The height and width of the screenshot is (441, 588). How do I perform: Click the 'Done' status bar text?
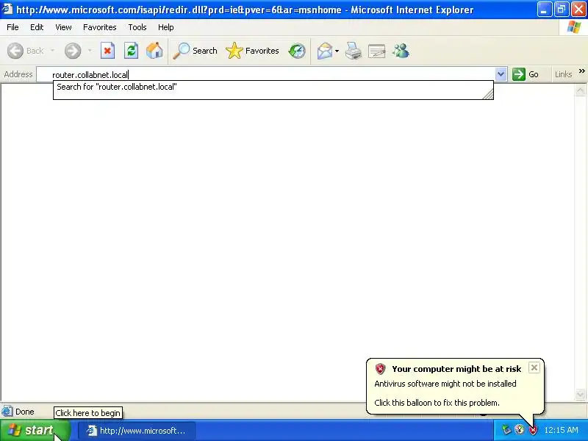(x=25, y=412)
